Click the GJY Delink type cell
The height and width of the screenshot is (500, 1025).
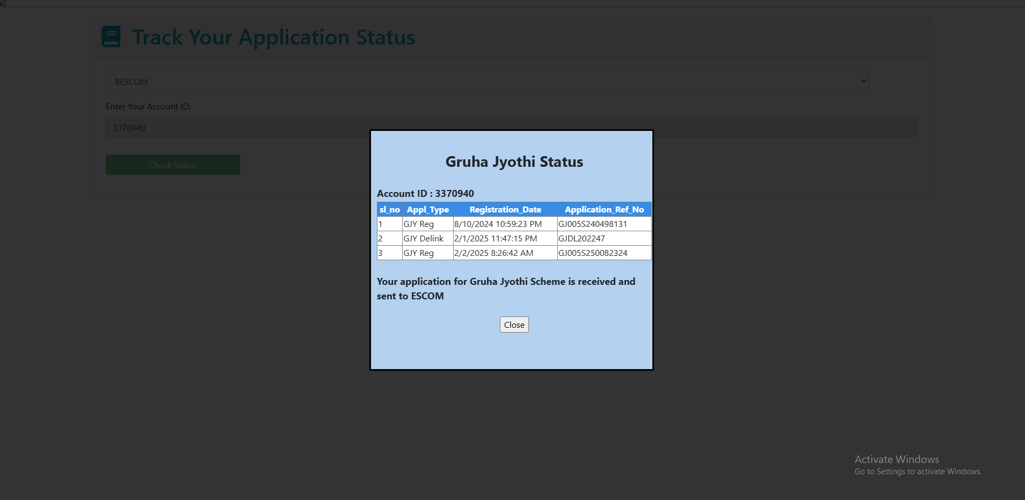(428, 239)
